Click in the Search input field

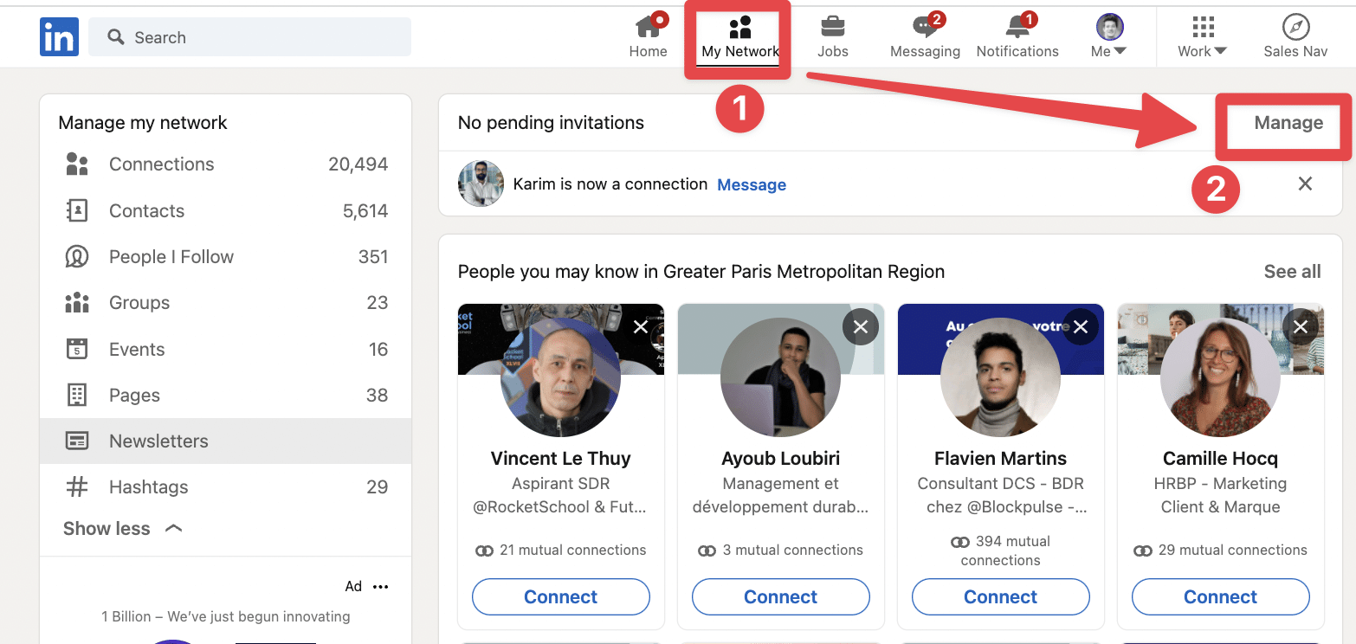tap(250, 37)
